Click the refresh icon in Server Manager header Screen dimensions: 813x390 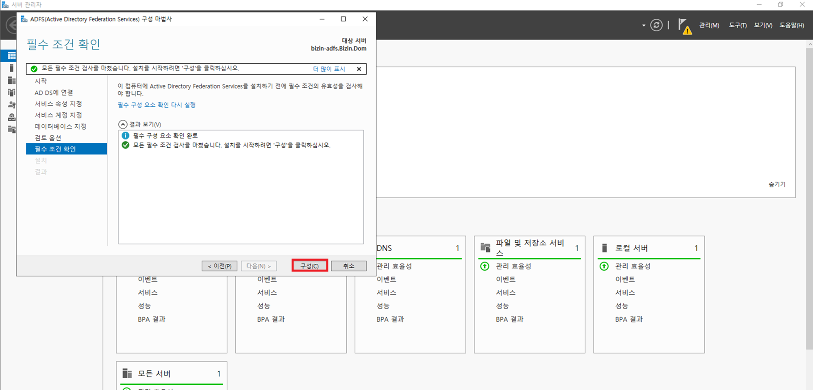click(656, 25)
